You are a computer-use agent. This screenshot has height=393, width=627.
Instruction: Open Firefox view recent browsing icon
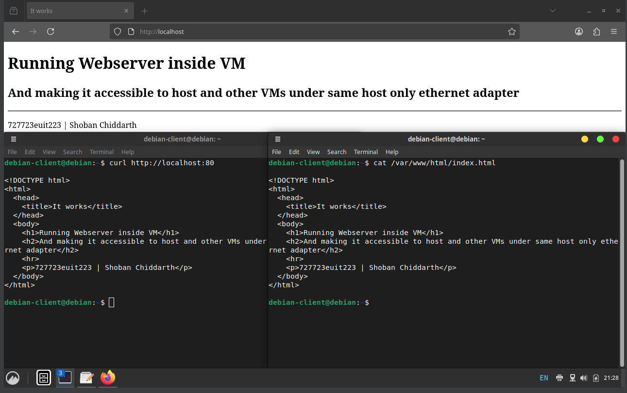[x=14, y=11]
